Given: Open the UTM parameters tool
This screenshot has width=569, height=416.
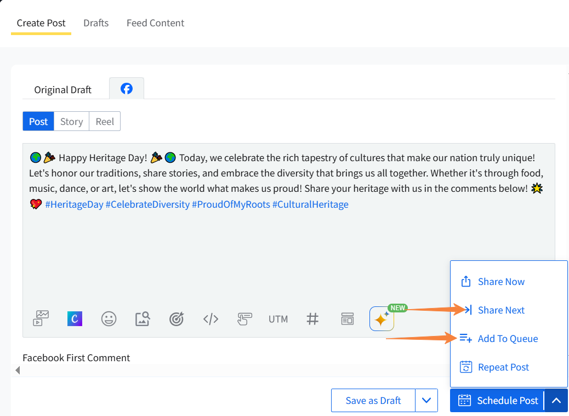Looking at the screenshot, I should coord(278,318).
